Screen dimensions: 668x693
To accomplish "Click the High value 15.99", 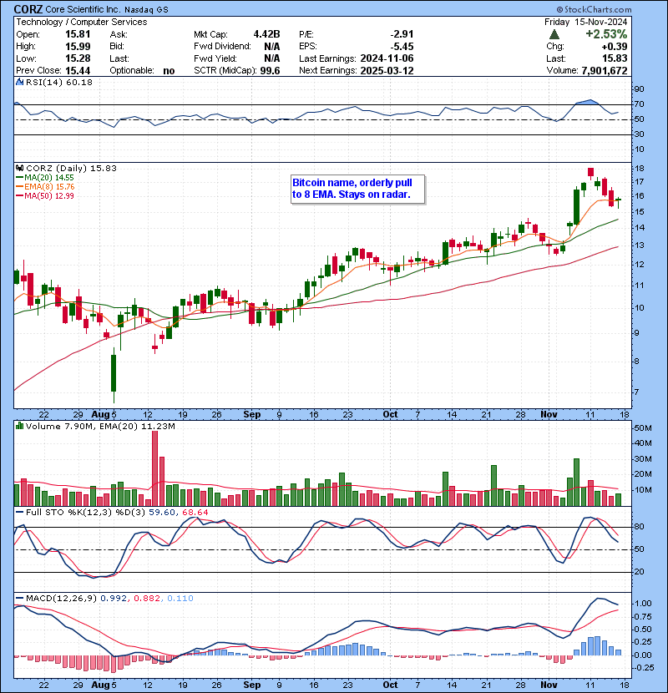I will pyautogui.click(x=78, y=47).
